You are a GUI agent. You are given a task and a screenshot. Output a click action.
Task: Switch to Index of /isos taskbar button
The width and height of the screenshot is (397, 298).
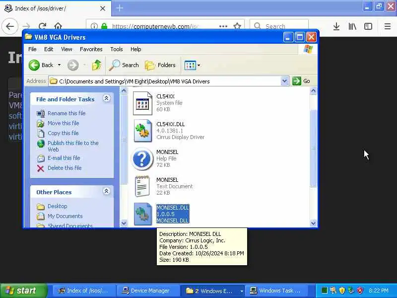(x=84, y=291)
